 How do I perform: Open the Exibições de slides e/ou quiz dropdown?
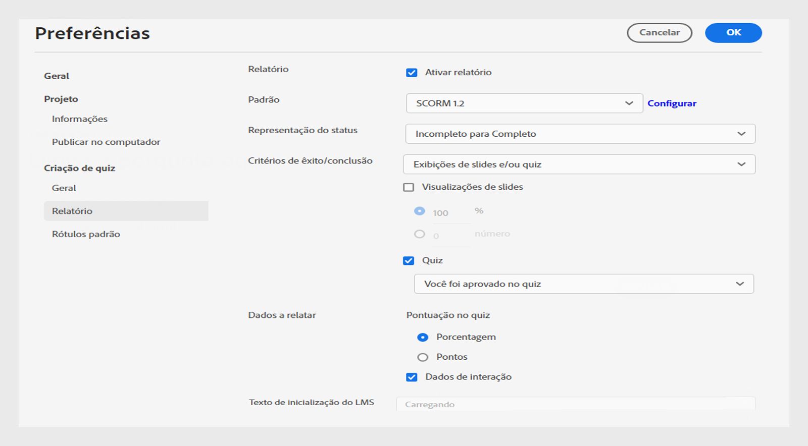pyautogui.click(x=579, y=164)
